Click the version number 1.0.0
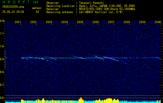Image resolution: width=163 pixels, height=103 pixels. 35,2
